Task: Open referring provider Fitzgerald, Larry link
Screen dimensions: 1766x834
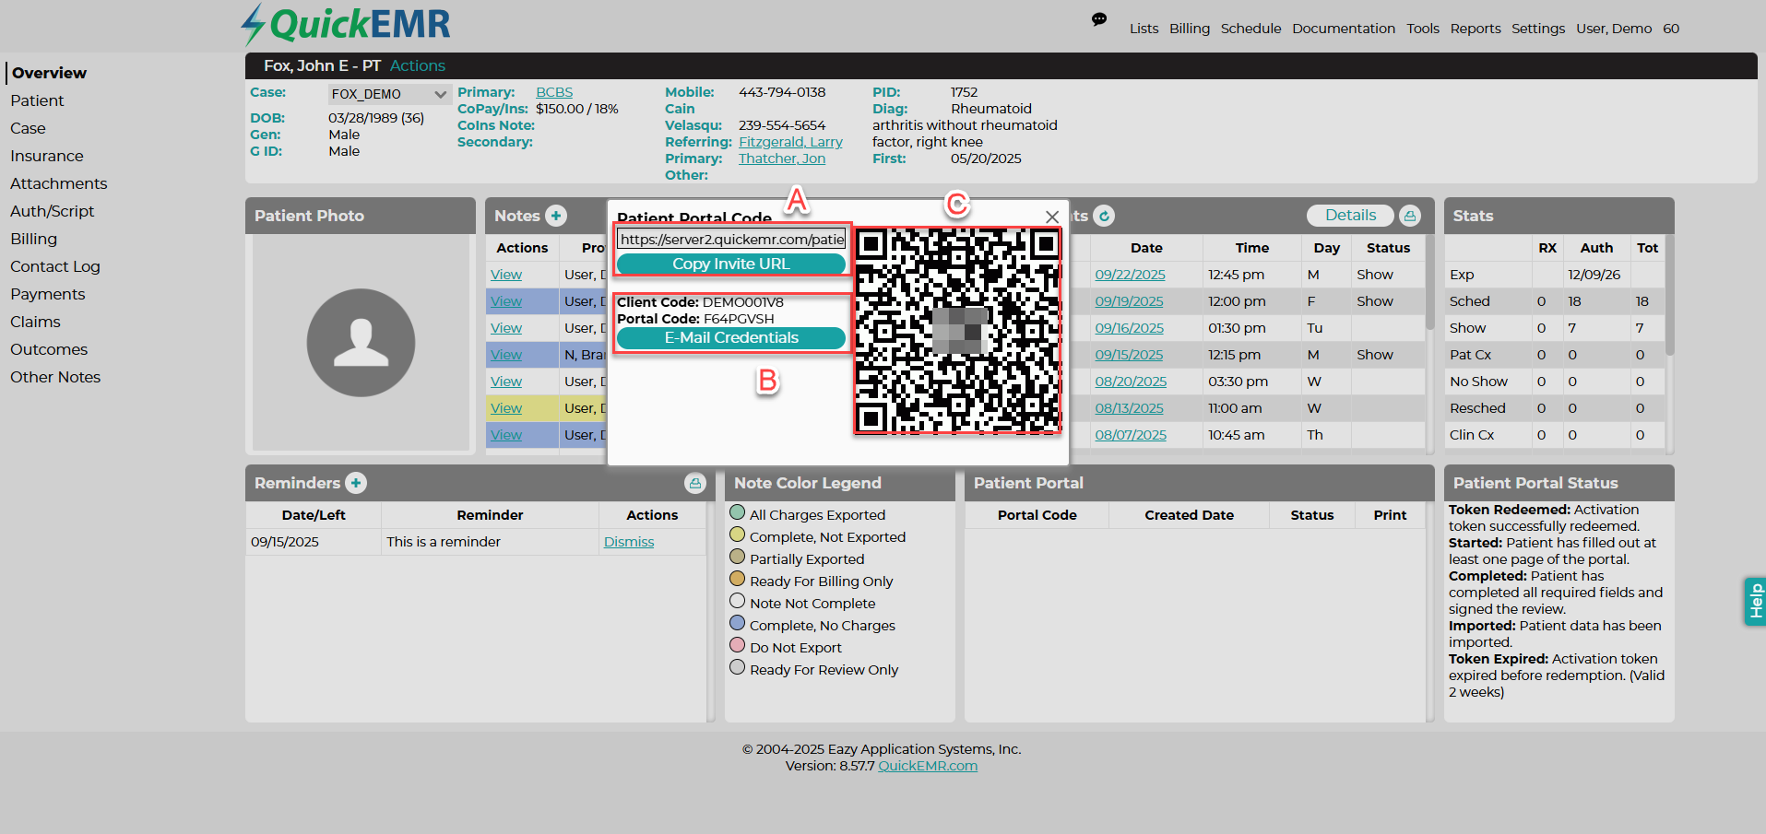Action: pos(790,142)
